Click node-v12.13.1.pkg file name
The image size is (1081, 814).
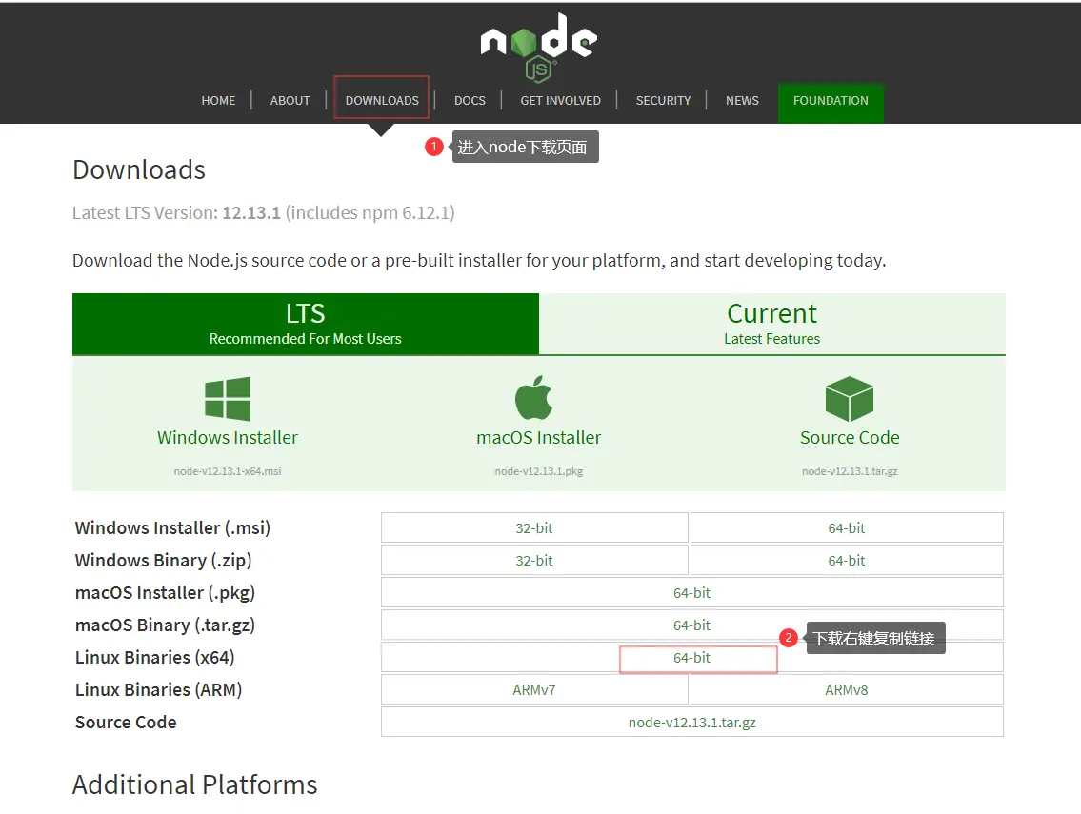coord(539,471)
